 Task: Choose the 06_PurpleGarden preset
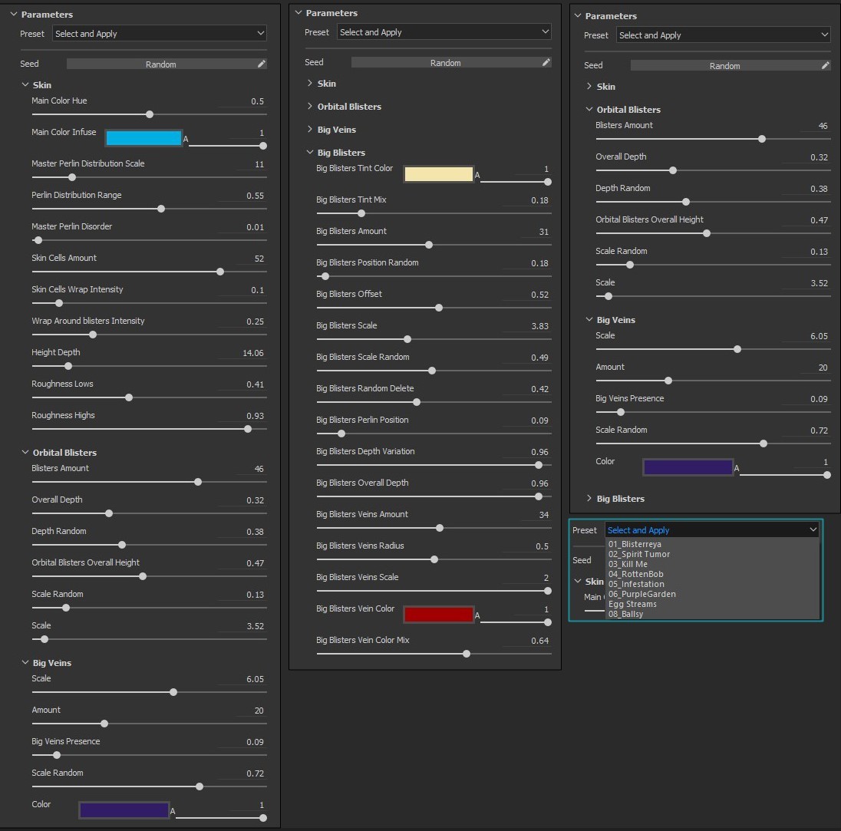[642, 594]
